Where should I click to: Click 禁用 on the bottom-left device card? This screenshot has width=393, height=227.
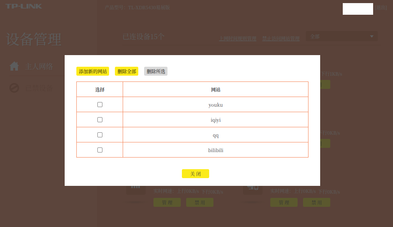200,202
